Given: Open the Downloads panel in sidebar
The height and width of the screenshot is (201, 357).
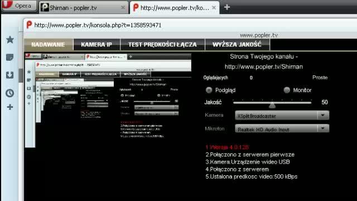Looking at the screenshot, I should pyautogui.click(x=10, y=75).
